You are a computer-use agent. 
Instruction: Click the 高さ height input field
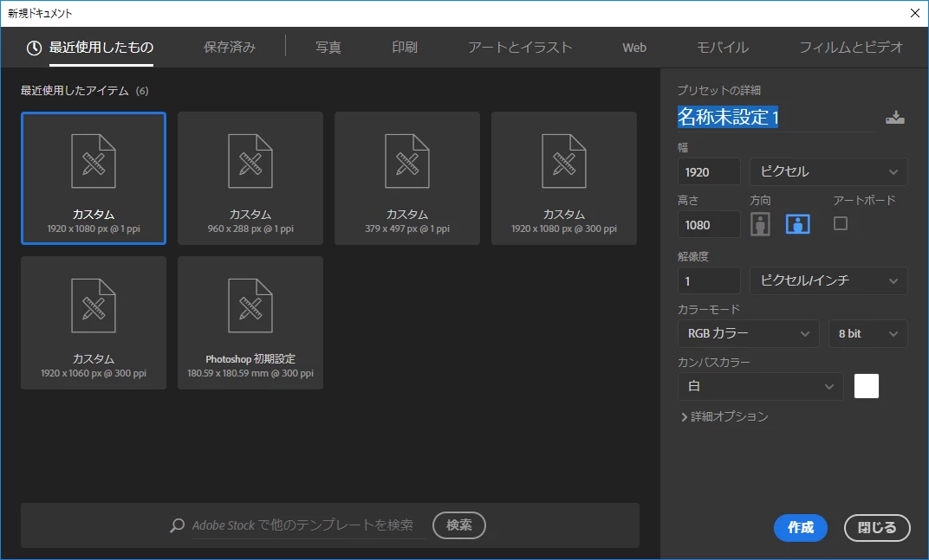pyautogui.click(x=709, y=225)
